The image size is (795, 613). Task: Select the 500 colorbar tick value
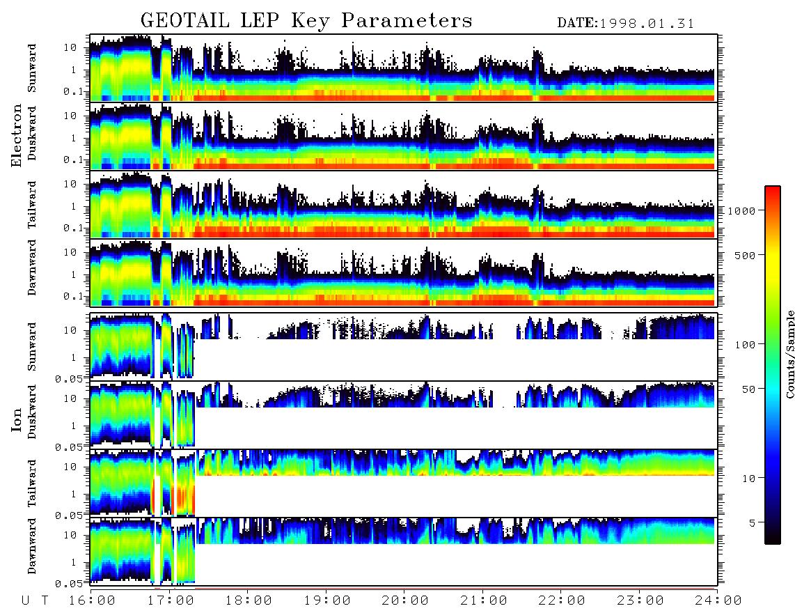click(x=745, y=255)
